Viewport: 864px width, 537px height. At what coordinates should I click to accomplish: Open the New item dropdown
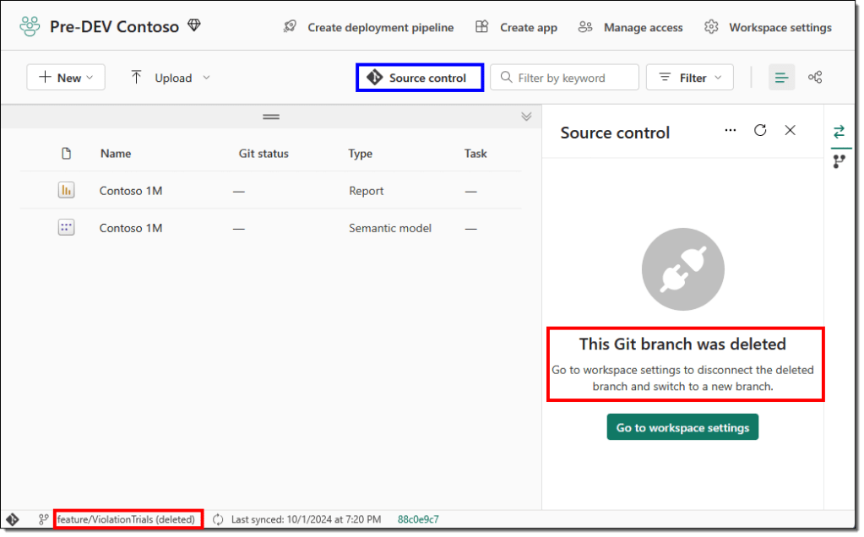point(66,78)
